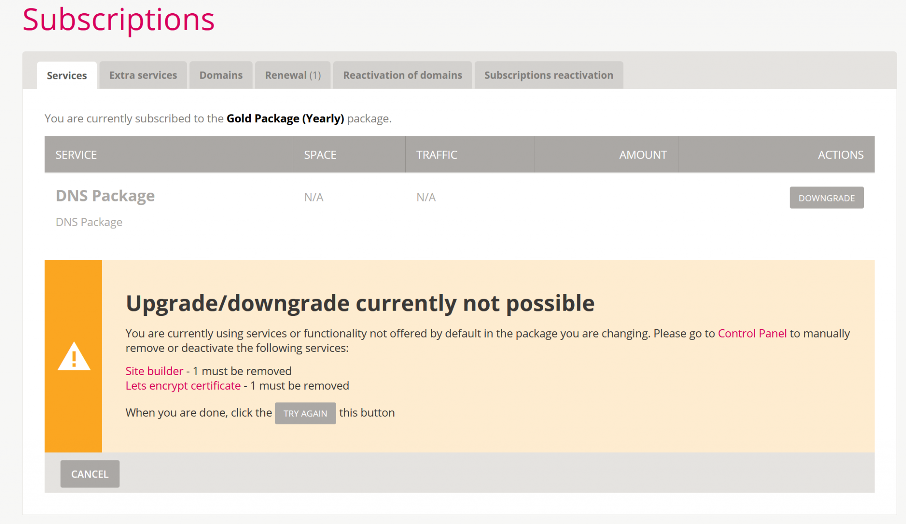Screen dimensions: 906x524
Task: Click the Gold Package (Yearly) text
Action: [x=285, y=118]
